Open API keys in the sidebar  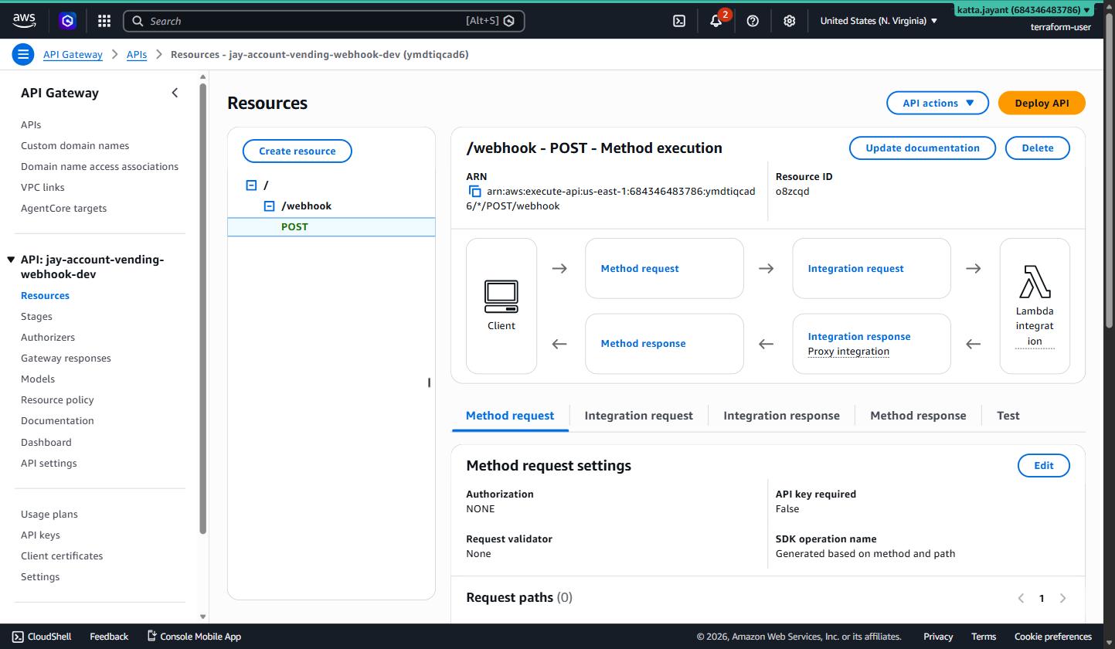click(x=40, y=535)
